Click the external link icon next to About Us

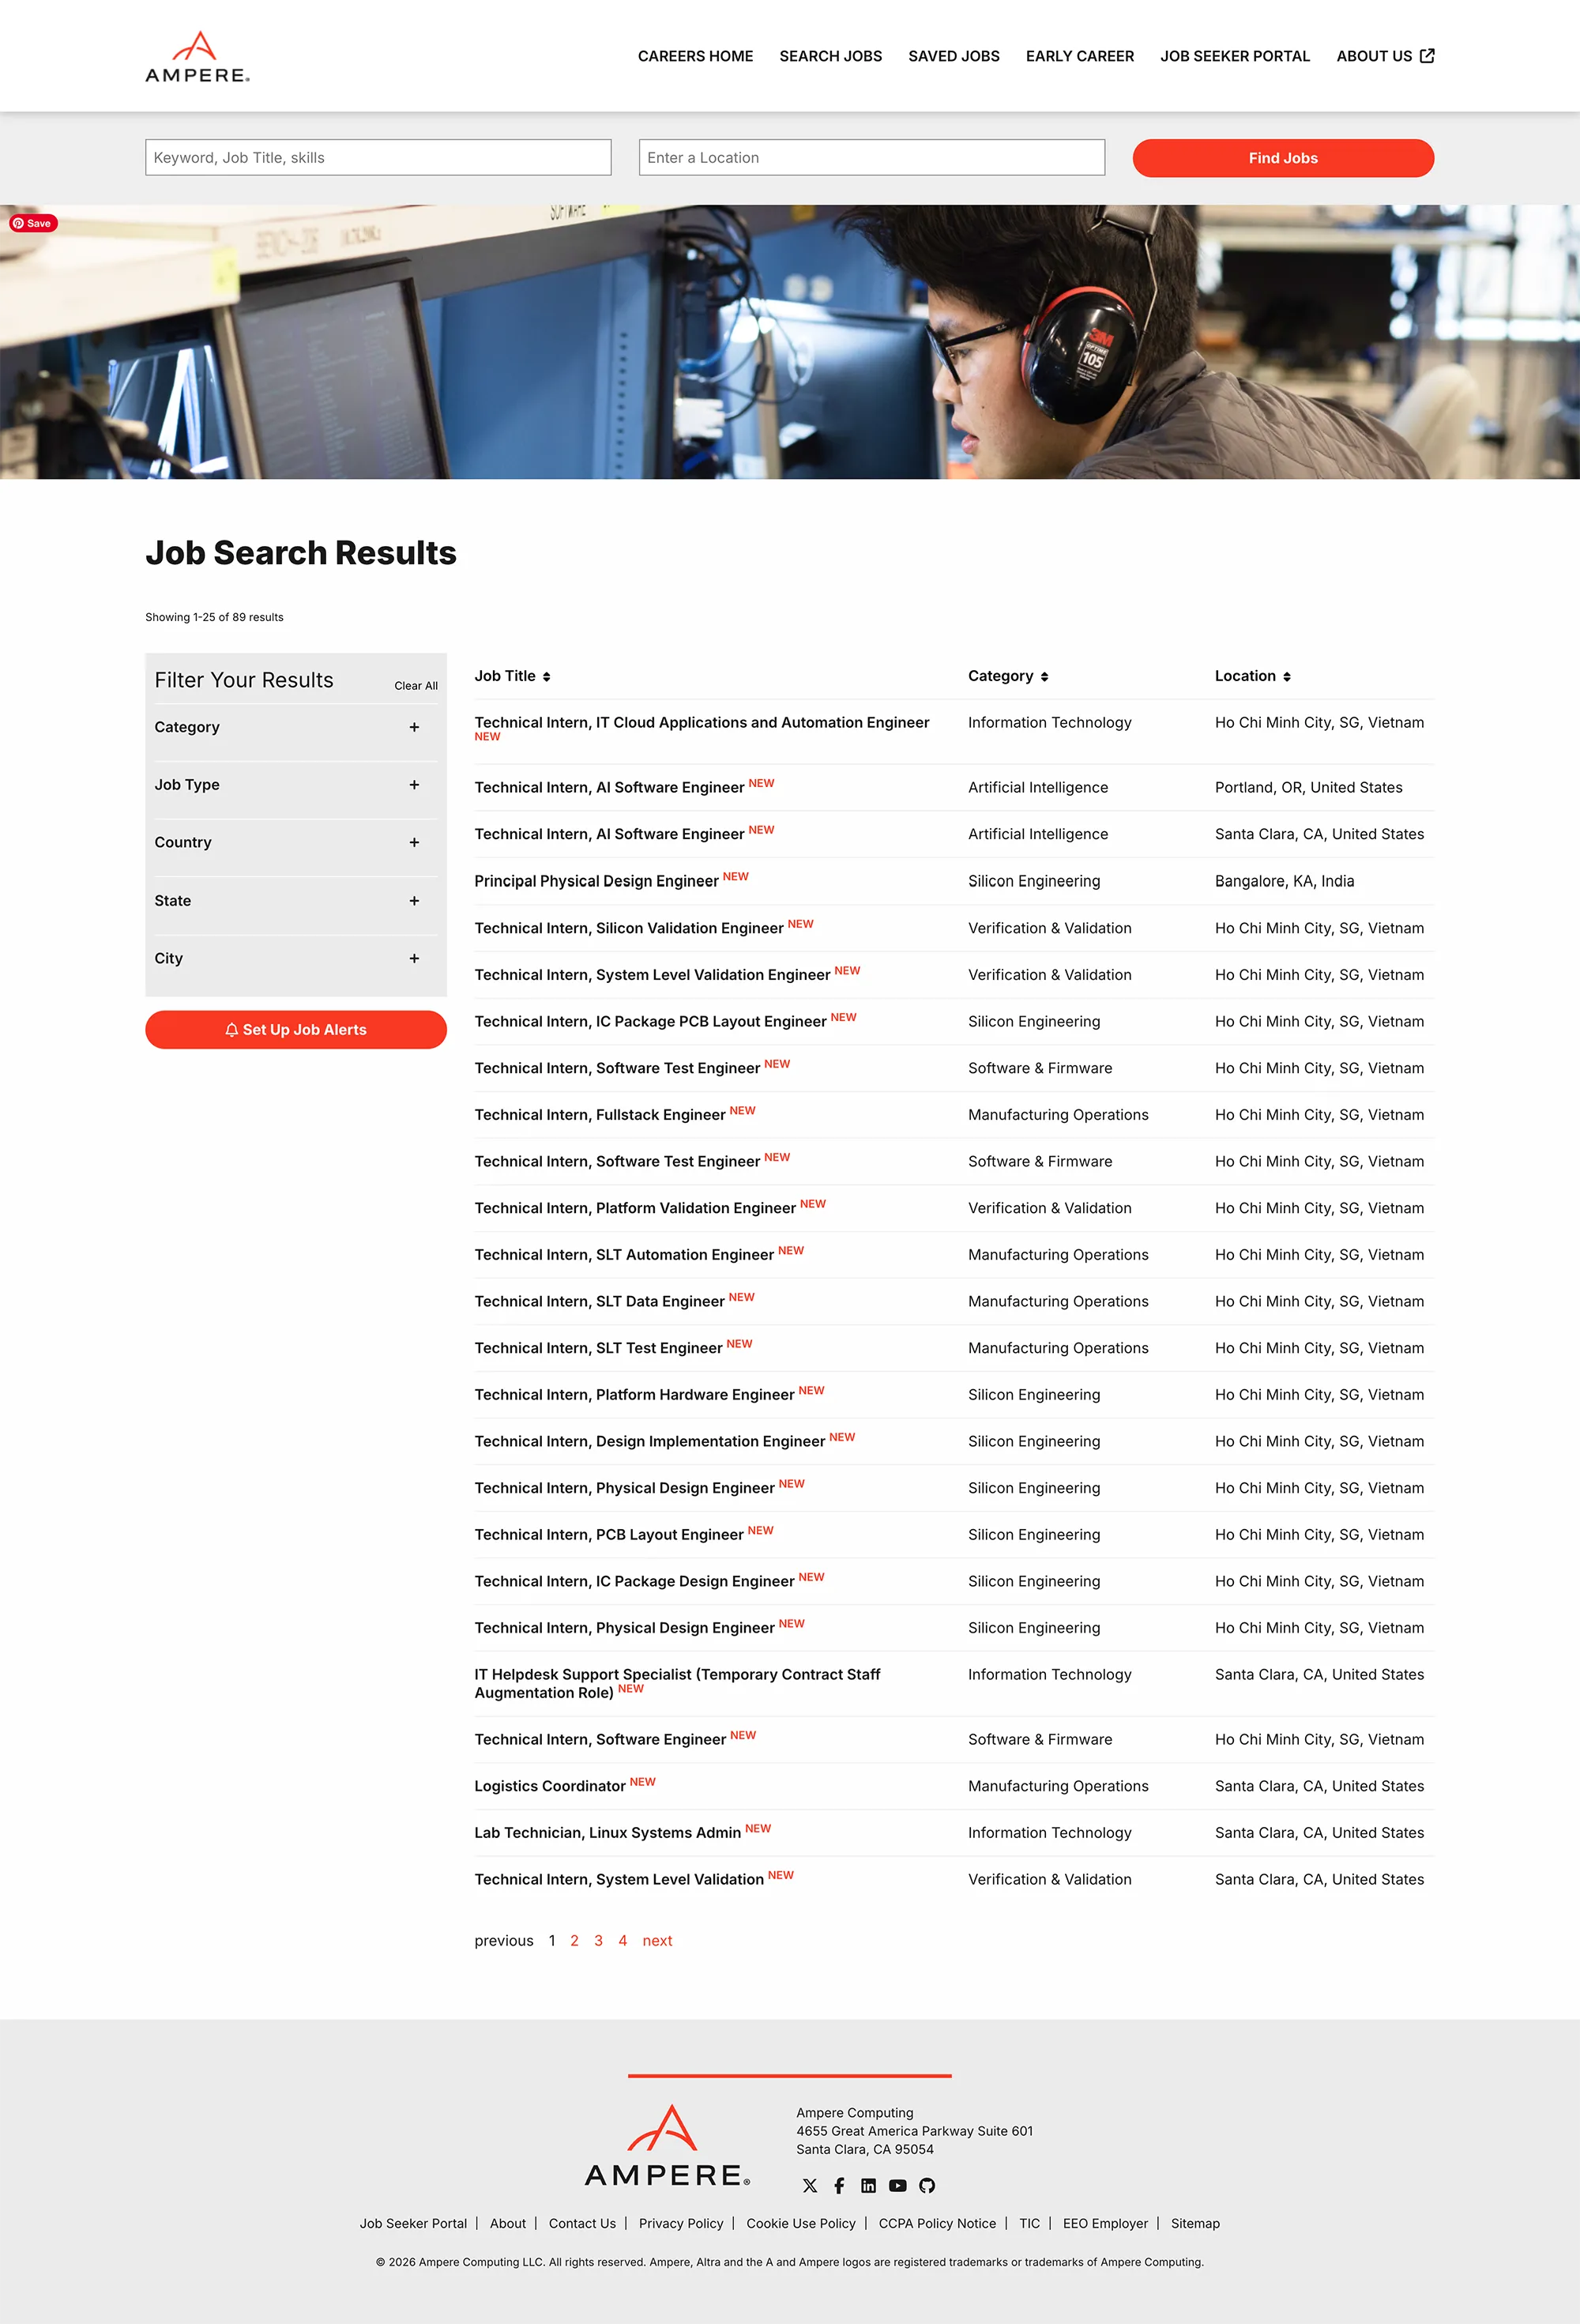click(1428, 56)
